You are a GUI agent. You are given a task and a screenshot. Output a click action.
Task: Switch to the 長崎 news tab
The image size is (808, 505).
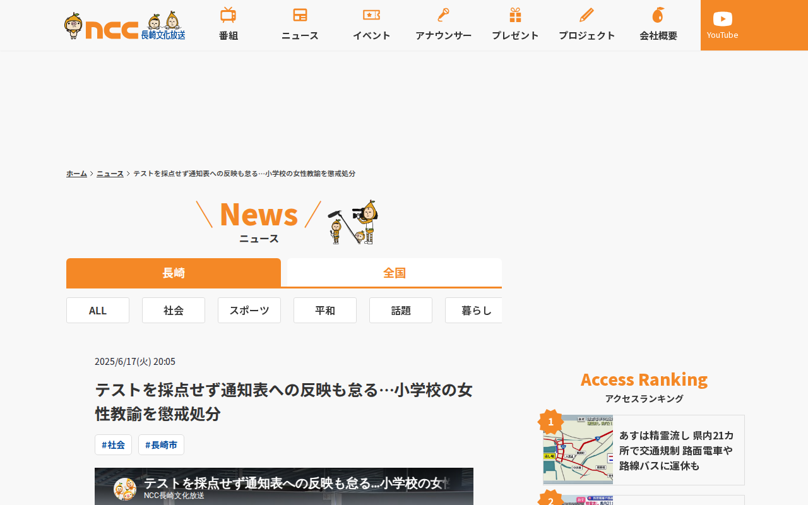click(174, 273)
